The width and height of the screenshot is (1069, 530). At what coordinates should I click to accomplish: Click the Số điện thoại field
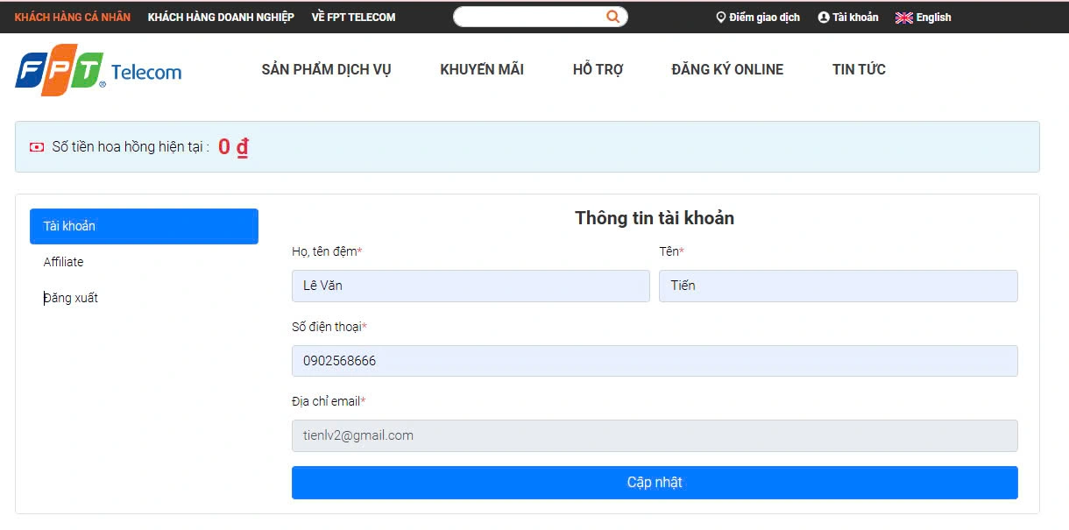click(x=655, y=361)
